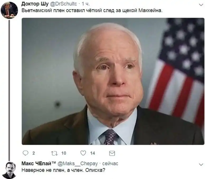Enlarge the attached photo in the tweet
205x179 pixels.
(113, 81)
